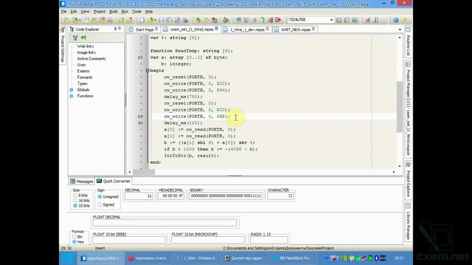472x265 pixels.
Task: Expand the Globals node in Code Explorer
Action: coord(71,90)
